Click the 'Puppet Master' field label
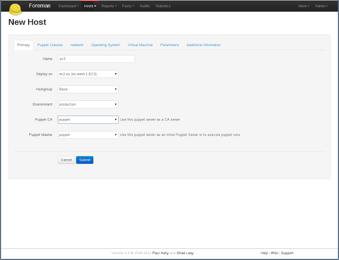Viewport: 339px width, 260px height. 41,135
